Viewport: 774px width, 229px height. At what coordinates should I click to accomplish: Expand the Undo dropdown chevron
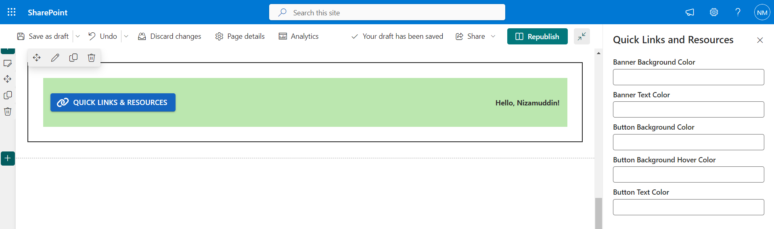[126, 36]
